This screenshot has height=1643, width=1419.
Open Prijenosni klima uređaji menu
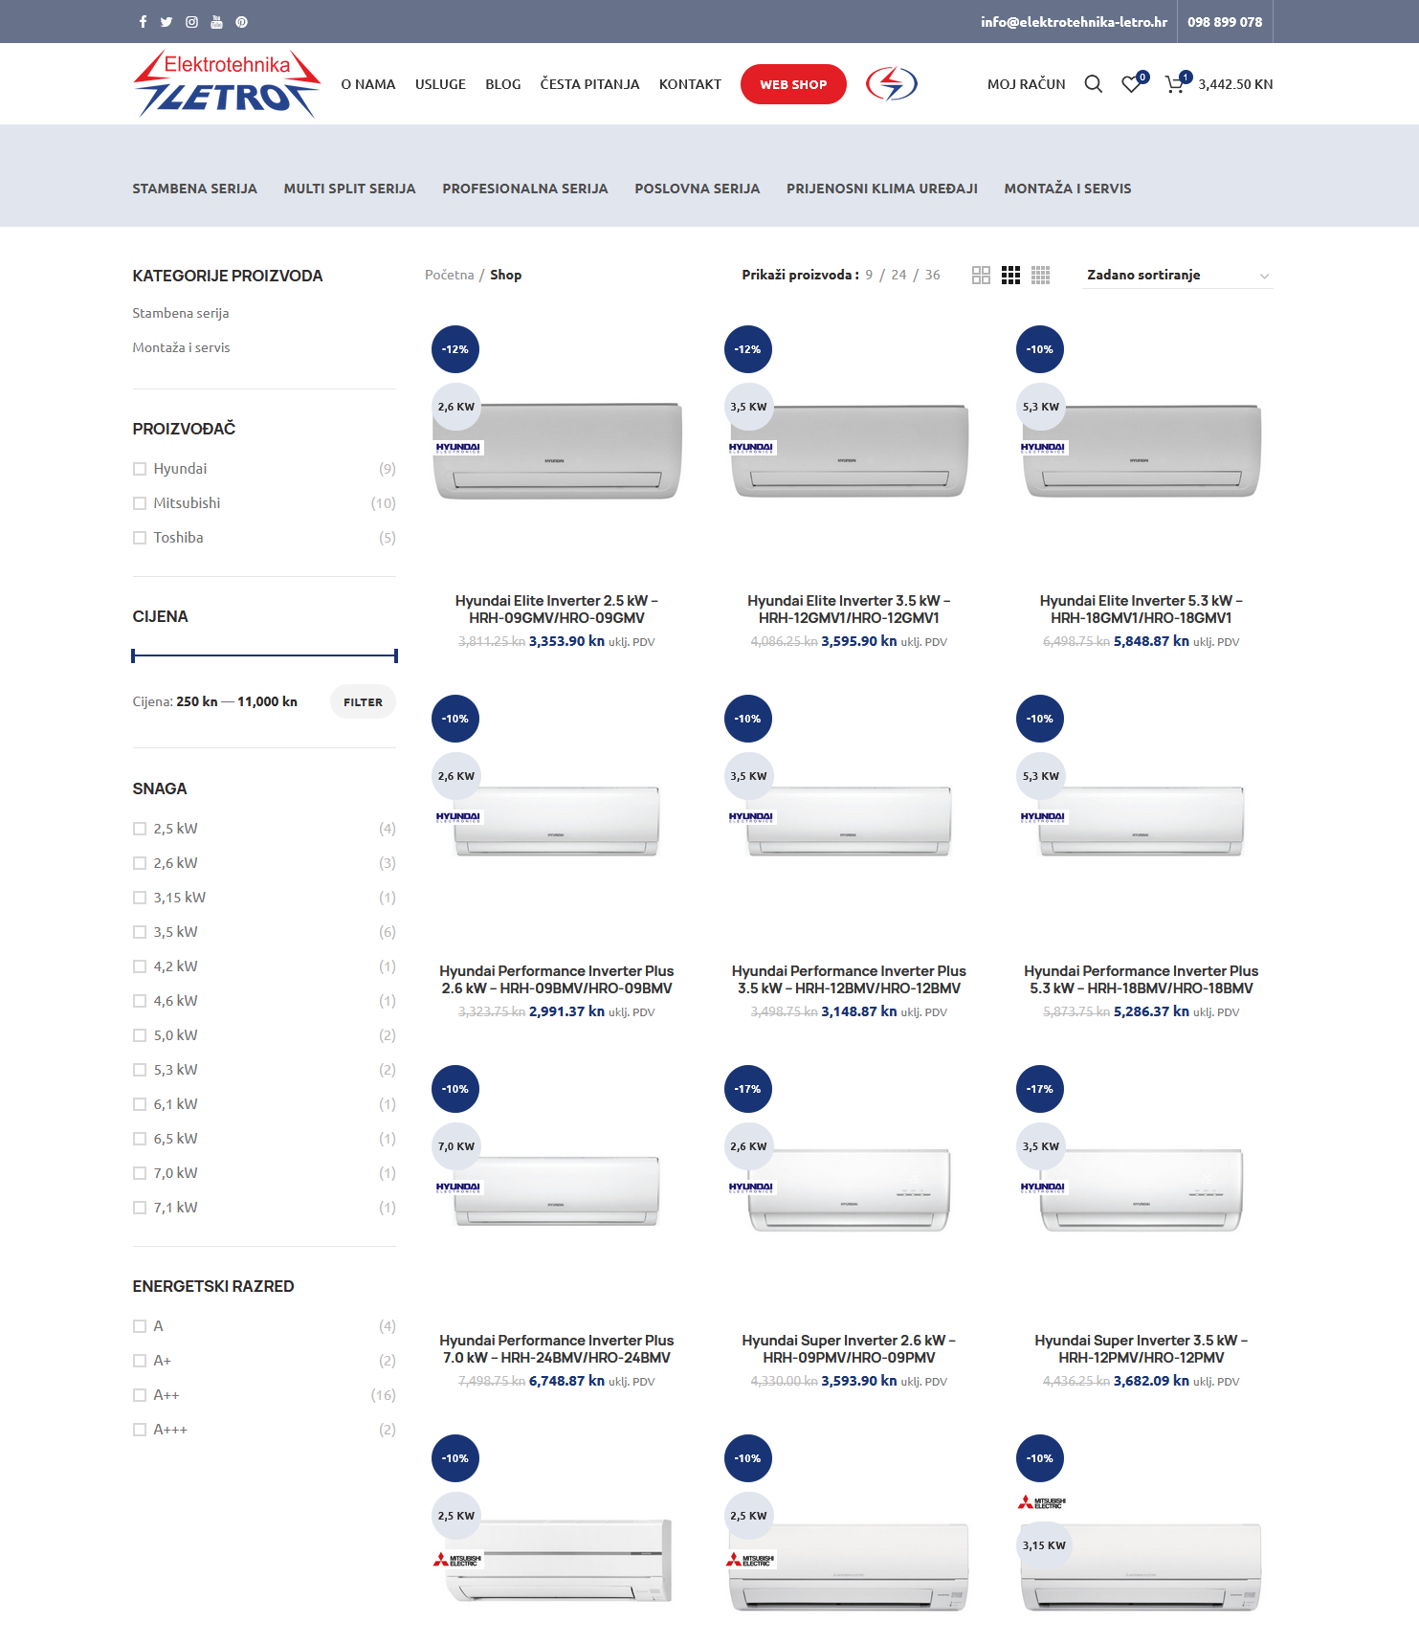coord(882,189)
